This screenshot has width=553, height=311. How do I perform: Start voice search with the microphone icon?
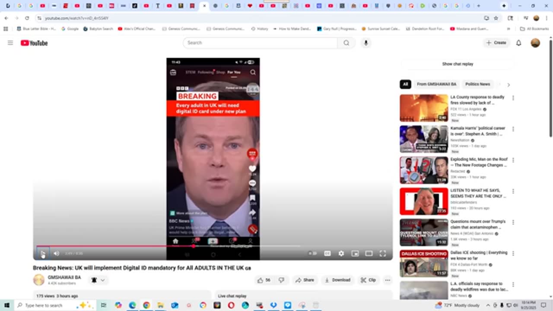point(366,43)
